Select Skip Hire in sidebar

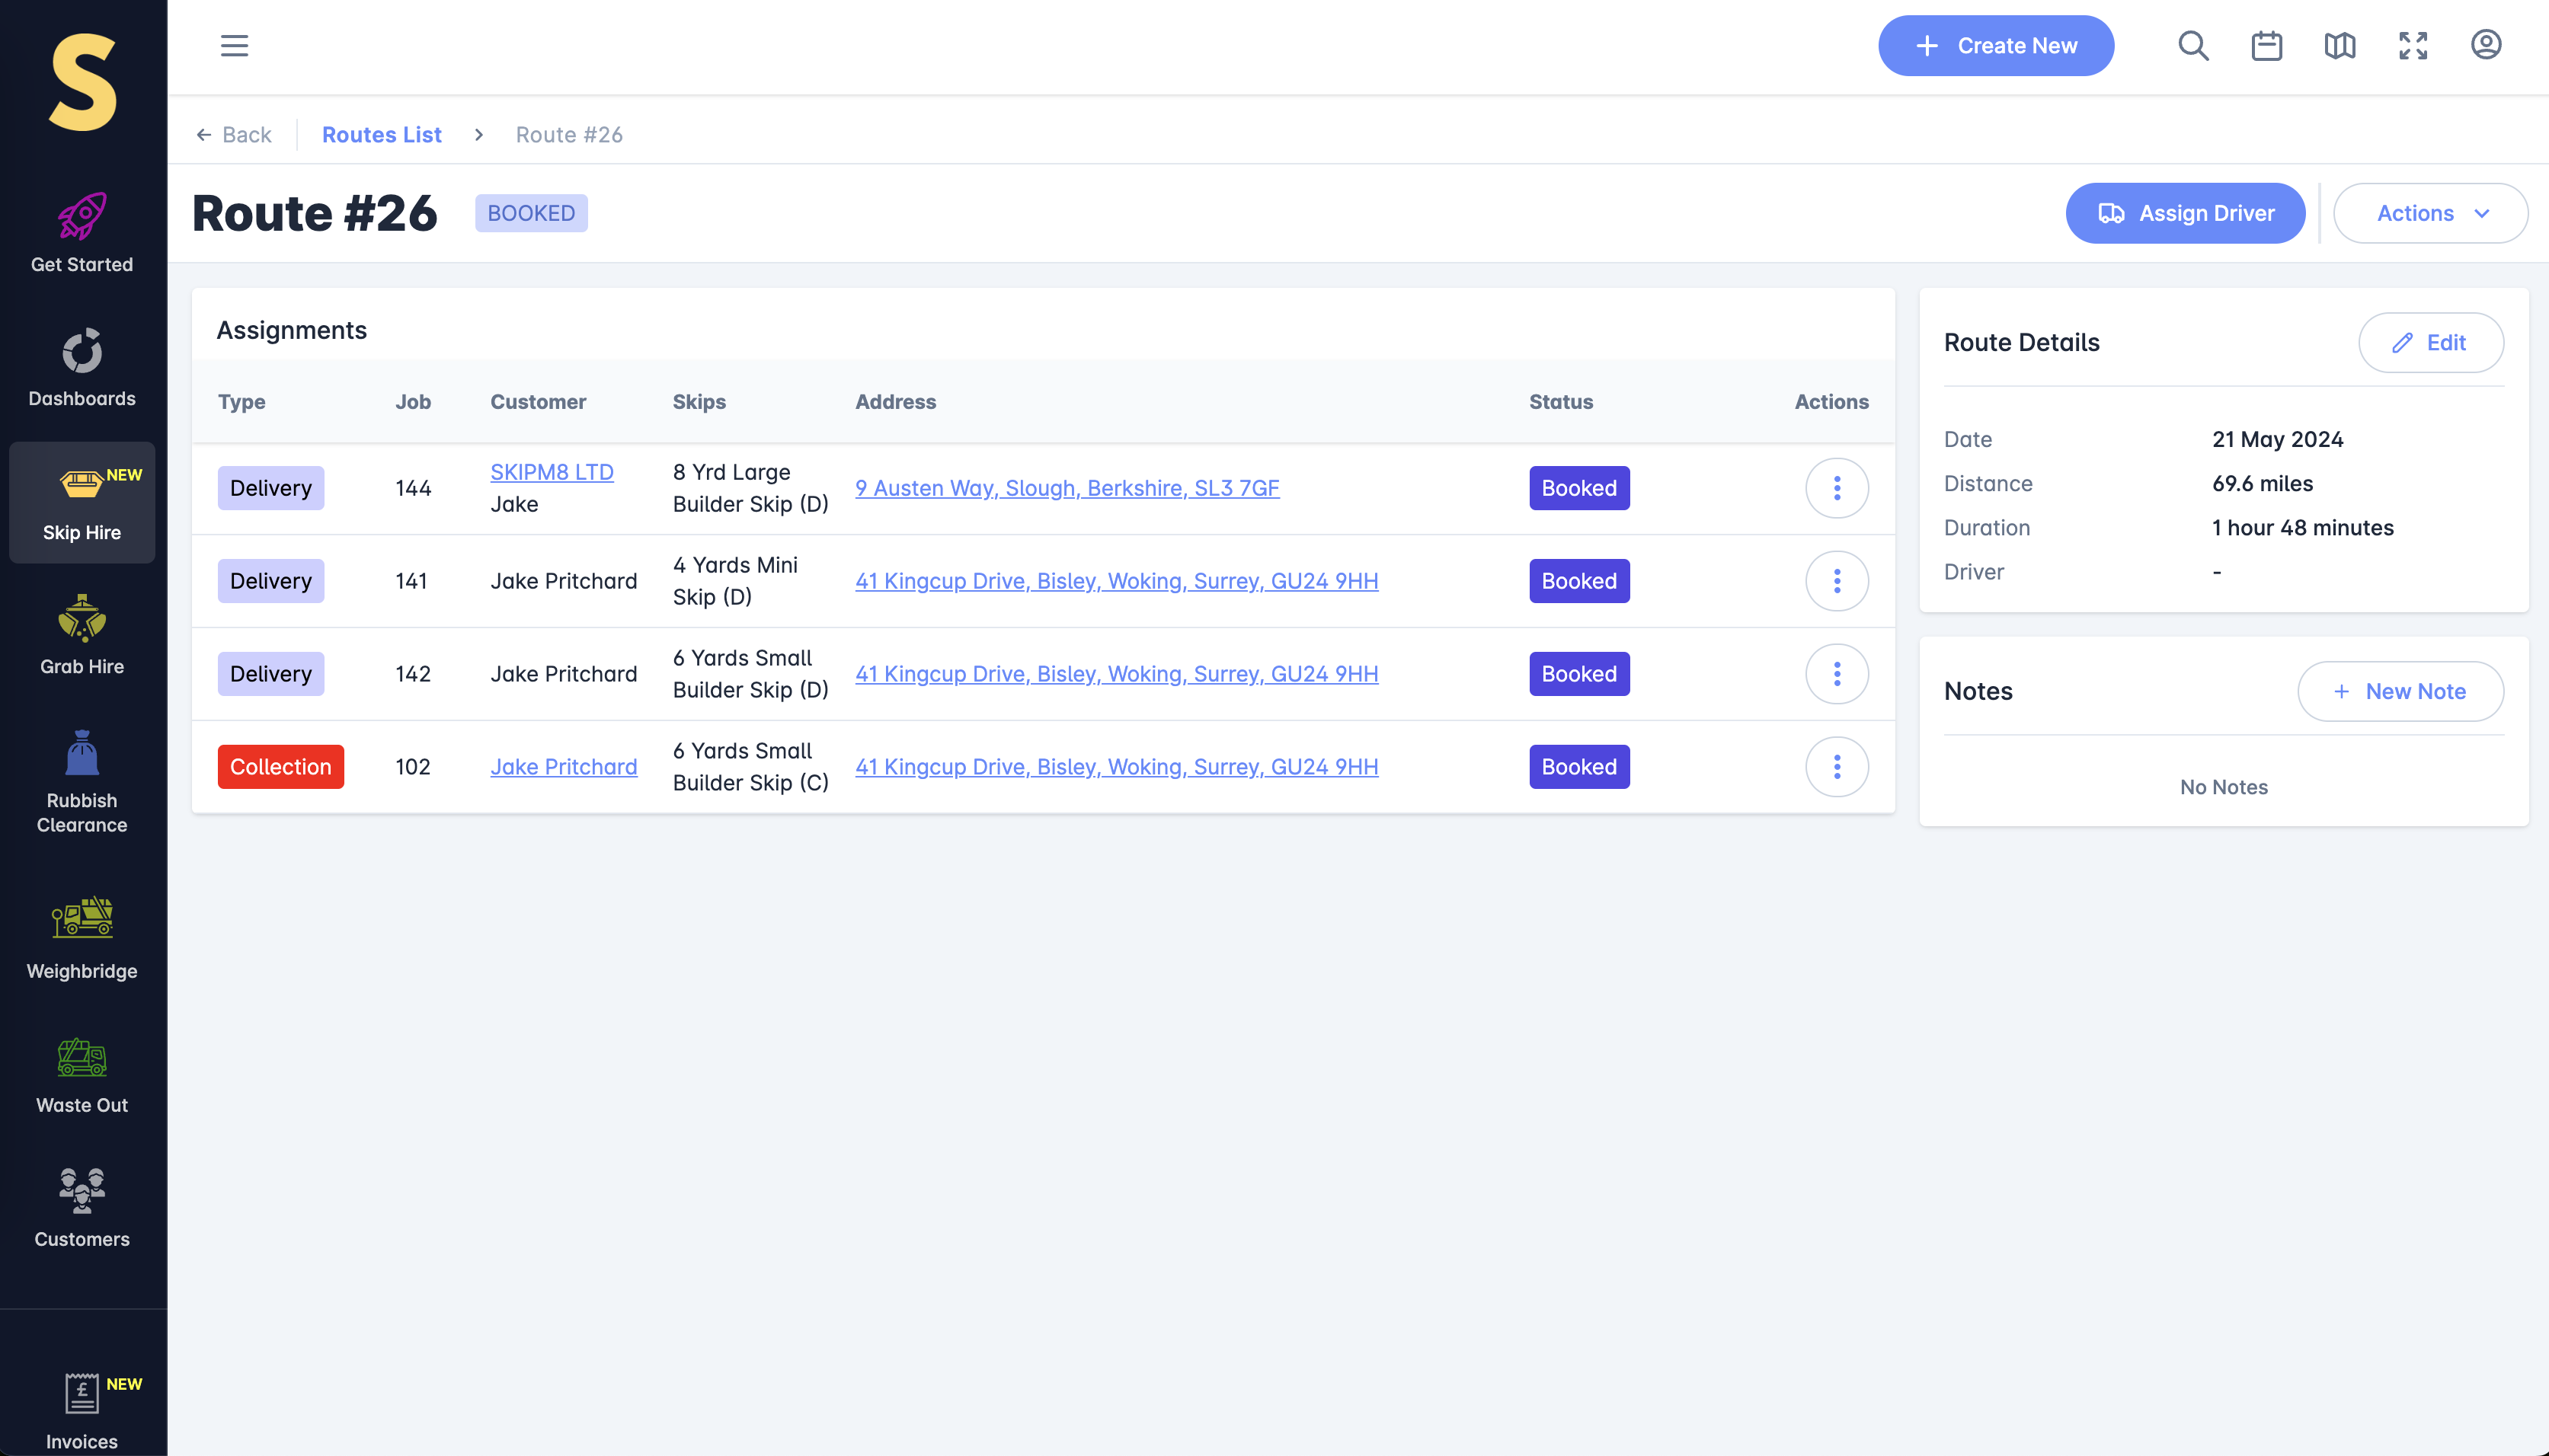tap(82, 502)
